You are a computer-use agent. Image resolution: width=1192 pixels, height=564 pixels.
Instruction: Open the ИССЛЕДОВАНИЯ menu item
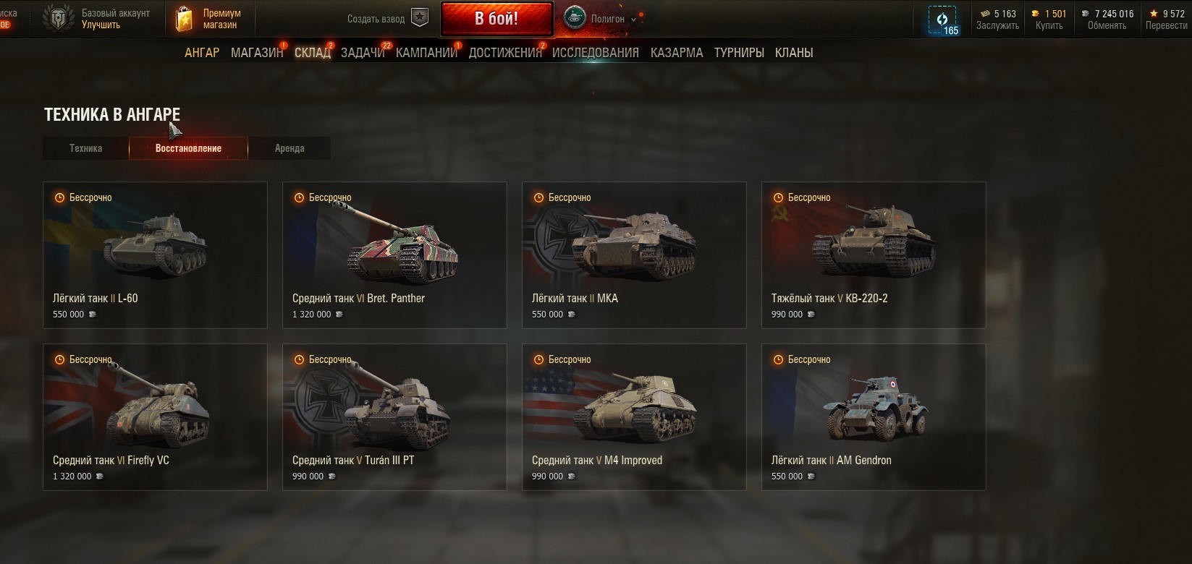(596, 53)
